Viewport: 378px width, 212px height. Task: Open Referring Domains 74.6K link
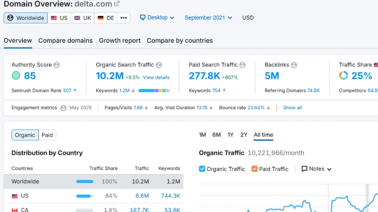pyautogui.click(x=313, y=90)
